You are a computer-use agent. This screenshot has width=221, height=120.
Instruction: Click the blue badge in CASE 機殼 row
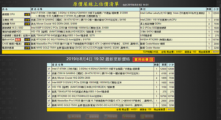(27, 44)
